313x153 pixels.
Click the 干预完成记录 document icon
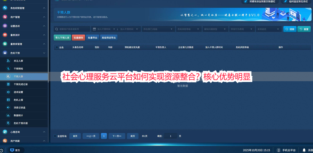pyautogui.click(x=8, y=84)
